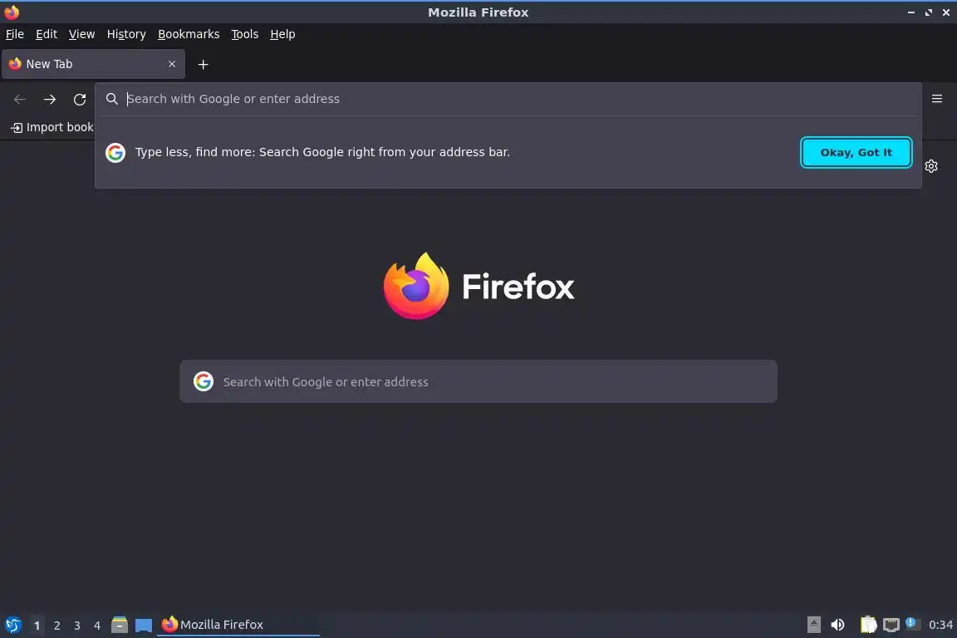Open the notification info tray icon
Image resolution: width=957 pixels, height=638 pixels.
click(x=911, y=623)
